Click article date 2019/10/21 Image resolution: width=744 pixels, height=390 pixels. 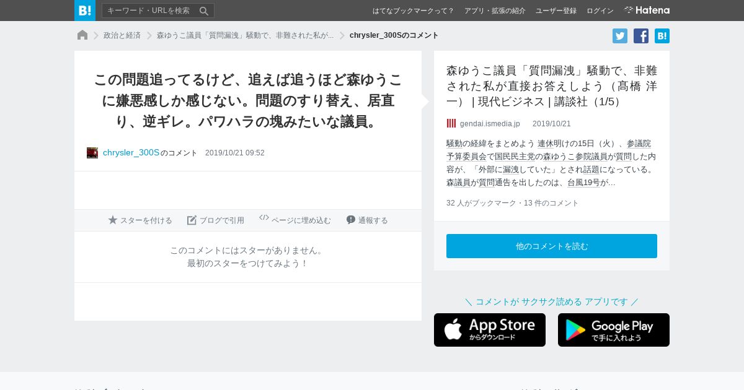click(x=552, y=124)
